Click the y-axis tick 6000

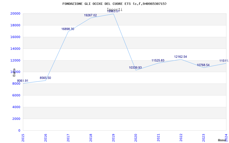pyautogui.click(x=16, y=96)
